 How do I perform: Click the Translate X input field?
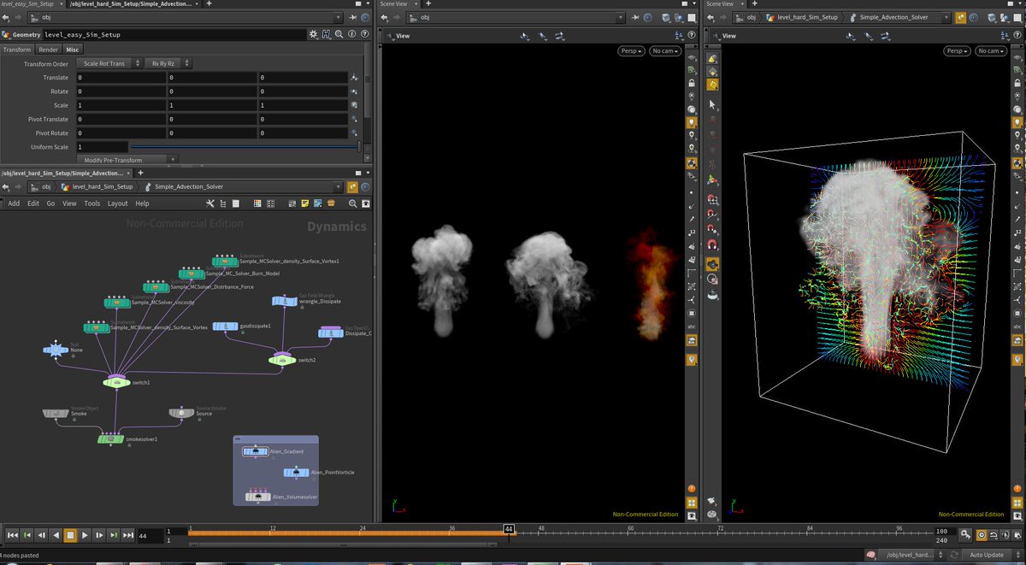[120, 78]
